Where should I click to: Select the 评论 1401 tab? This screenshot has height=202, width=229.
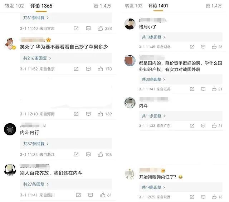[158, 6]
